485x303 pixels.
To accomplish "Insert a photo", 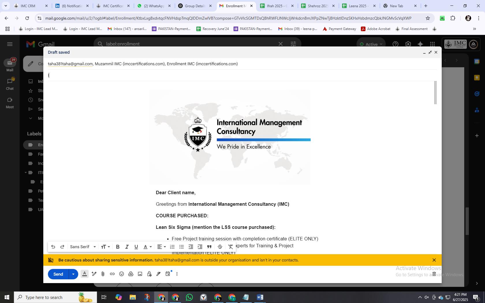I will (x=140, y=274).
